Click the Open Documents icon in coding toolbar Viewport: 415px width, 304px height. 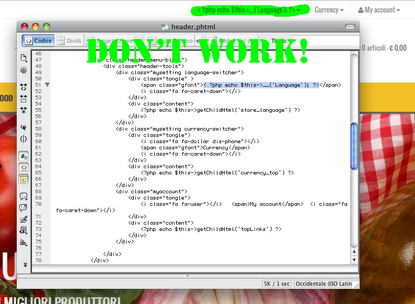pos(24,58)
